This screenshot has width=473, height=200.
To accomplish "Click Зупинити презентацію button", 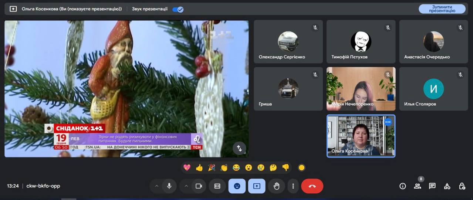I will [442, 9].
